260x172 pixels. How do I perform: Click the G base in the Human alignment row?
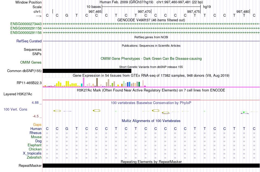pos(67,129)
